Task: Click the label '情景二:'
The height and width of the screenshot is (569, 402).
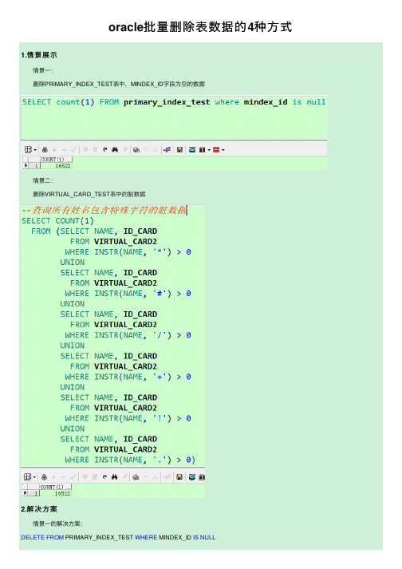Action: (43, 180)
